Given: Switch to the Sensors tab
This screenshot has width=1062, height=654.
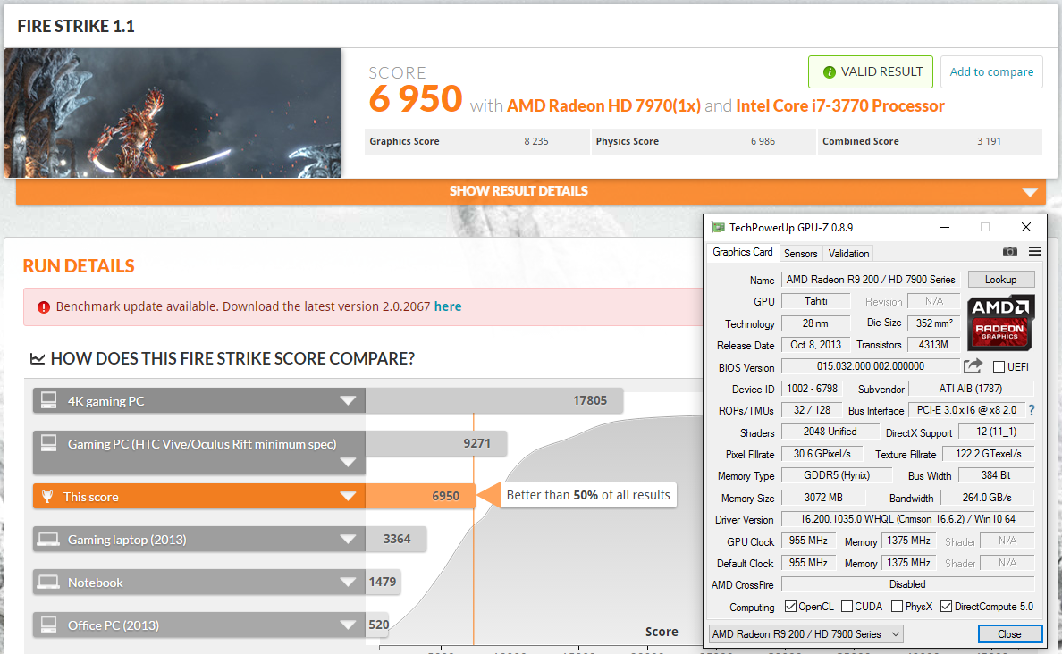Looking at the screenshot, I should pos(801,253).
